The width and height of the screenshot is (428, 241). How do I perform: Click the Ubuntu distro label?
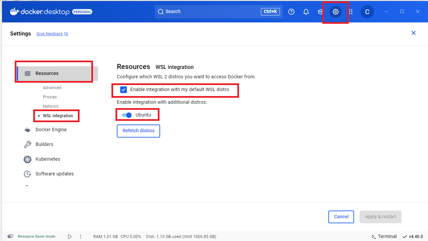143,115
